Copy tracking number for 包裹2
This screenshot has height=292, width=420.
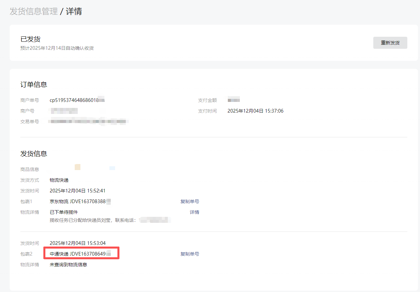tap(189, 254)
